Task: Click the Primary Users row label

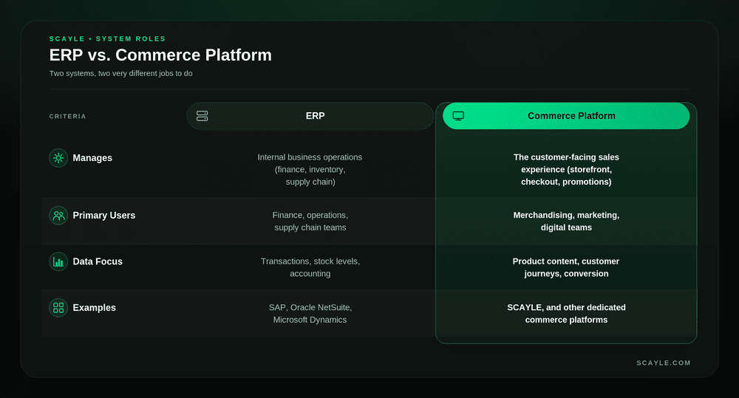Action: 103,216
